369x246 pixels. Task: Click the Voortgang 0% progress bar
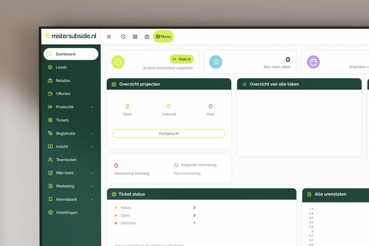point(169,134)
